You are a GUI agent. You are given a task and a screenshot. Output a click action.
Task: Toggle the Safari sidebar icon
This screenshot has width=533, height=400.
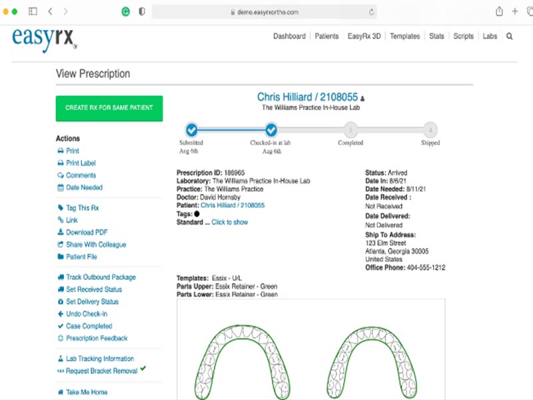click(x=33, y=11)
